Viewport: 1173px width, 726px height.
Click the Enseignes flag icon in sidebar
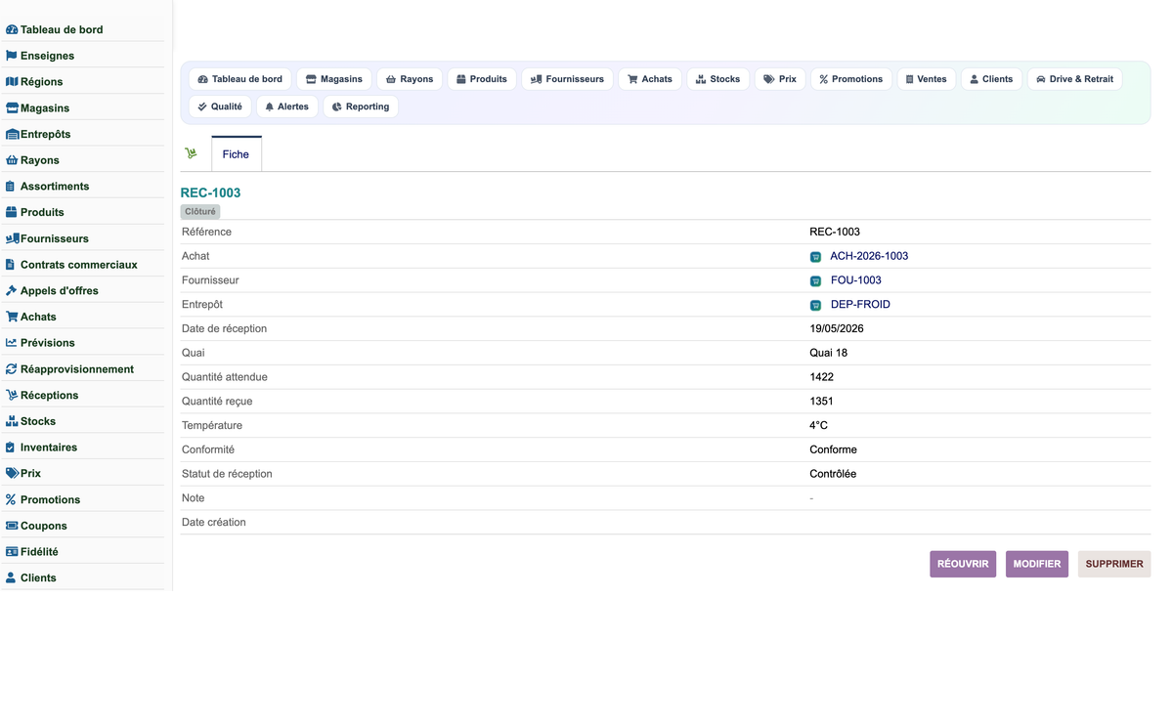coord(12,56)
